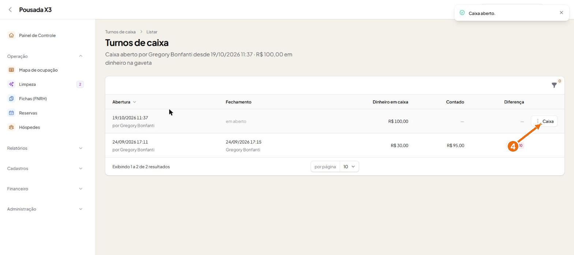Click the Fichas (FNRH) documents icon
Viewport: 574px width, 255px height.
coord(11,99)
